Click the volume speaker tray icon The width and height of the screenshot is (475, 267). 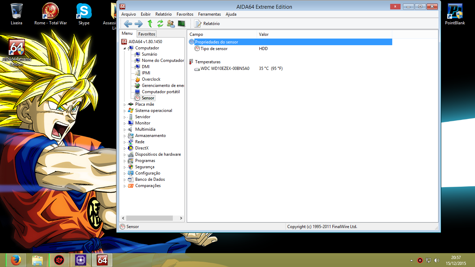pos(437,260)
